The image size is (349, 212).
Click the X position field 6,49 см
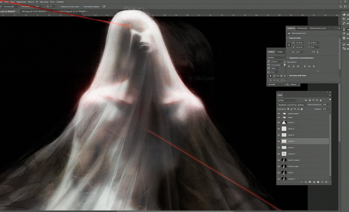point(315,43)
